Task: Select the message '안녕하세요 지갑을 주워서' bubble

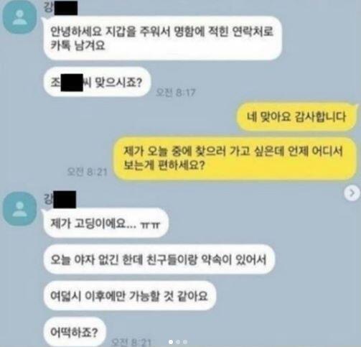Action: point(162,38)
